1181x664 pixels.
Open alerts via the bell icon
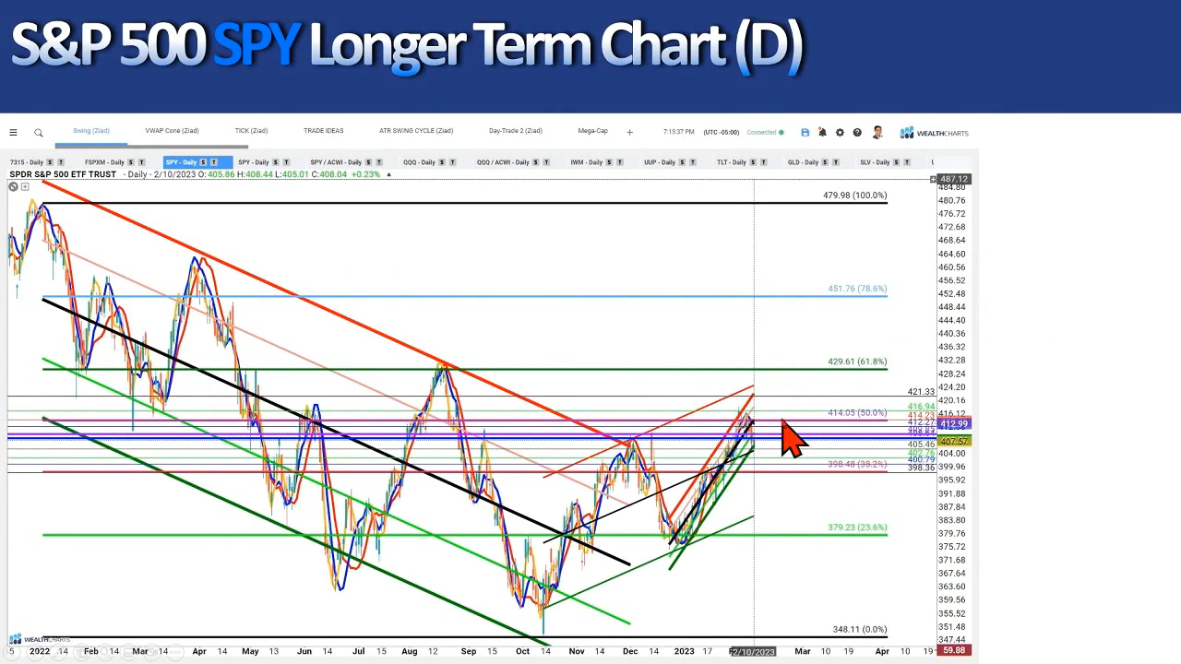click(x=822, y=133)
